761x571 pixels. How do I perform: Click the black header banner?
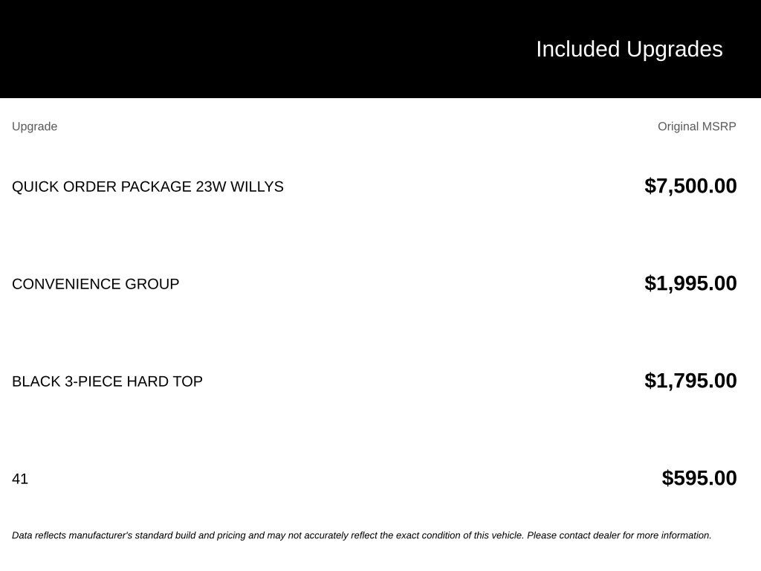(380, 48)
